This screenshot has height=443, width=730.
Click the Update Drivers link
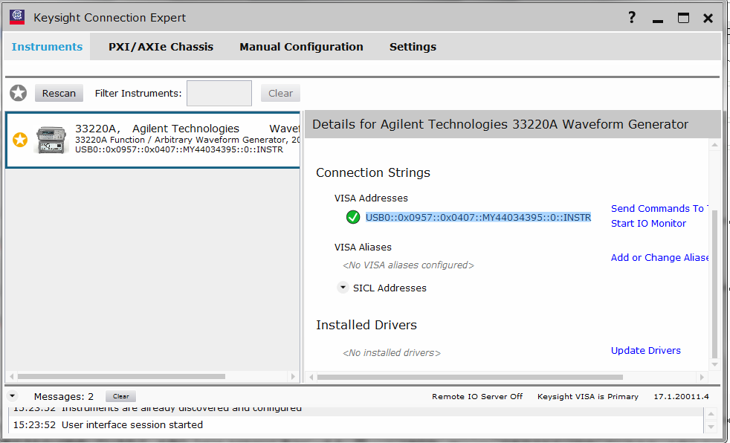coord(645,350)
